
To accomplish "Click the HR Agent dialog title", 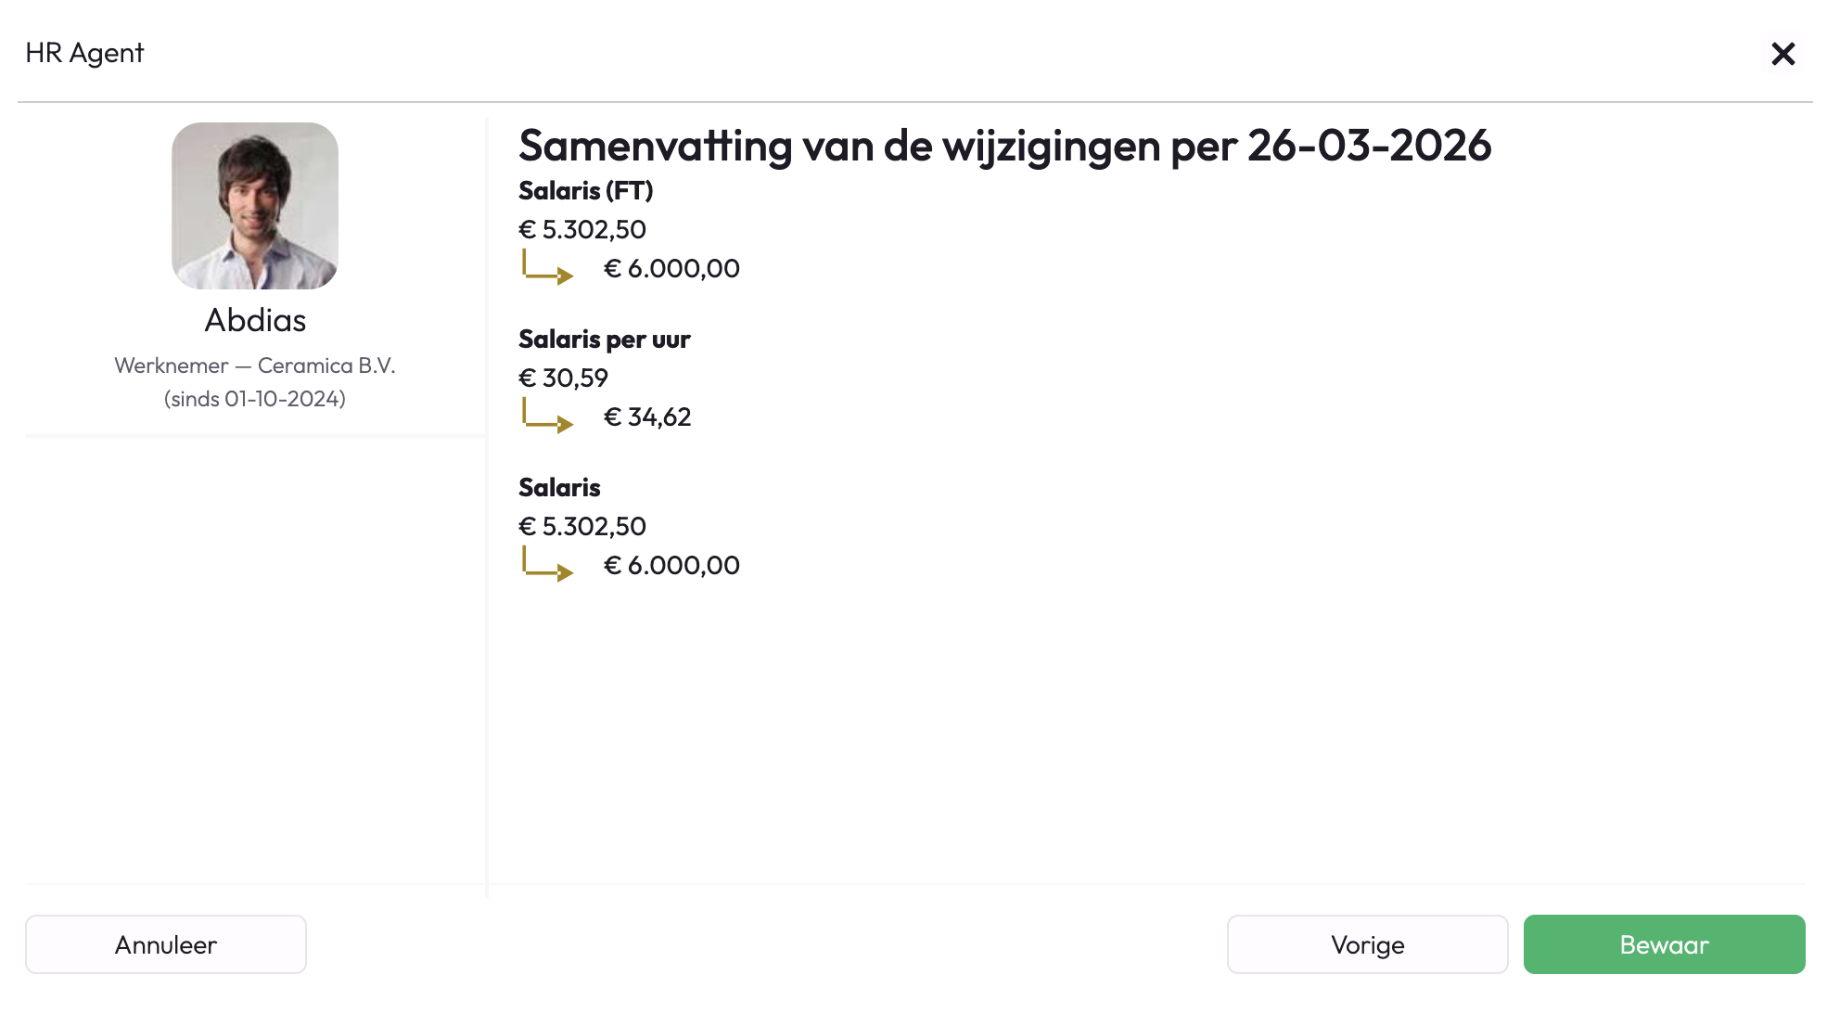I will click(84, 53).
